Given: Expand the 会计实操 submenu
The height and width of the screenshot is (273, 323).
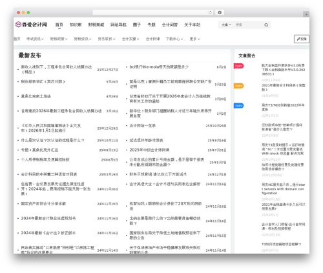Looking at the screenshot, I should coord(130,39).
